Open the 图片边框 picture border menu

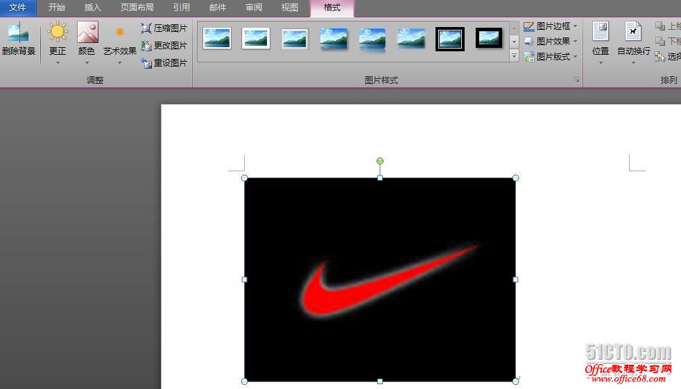[x=550, y=26]
